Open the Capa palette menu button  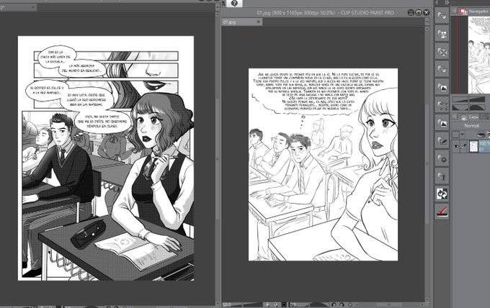tap(454, 117)
